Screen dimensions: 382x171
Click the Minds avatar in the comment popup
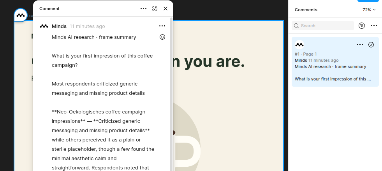coord(44,26)
